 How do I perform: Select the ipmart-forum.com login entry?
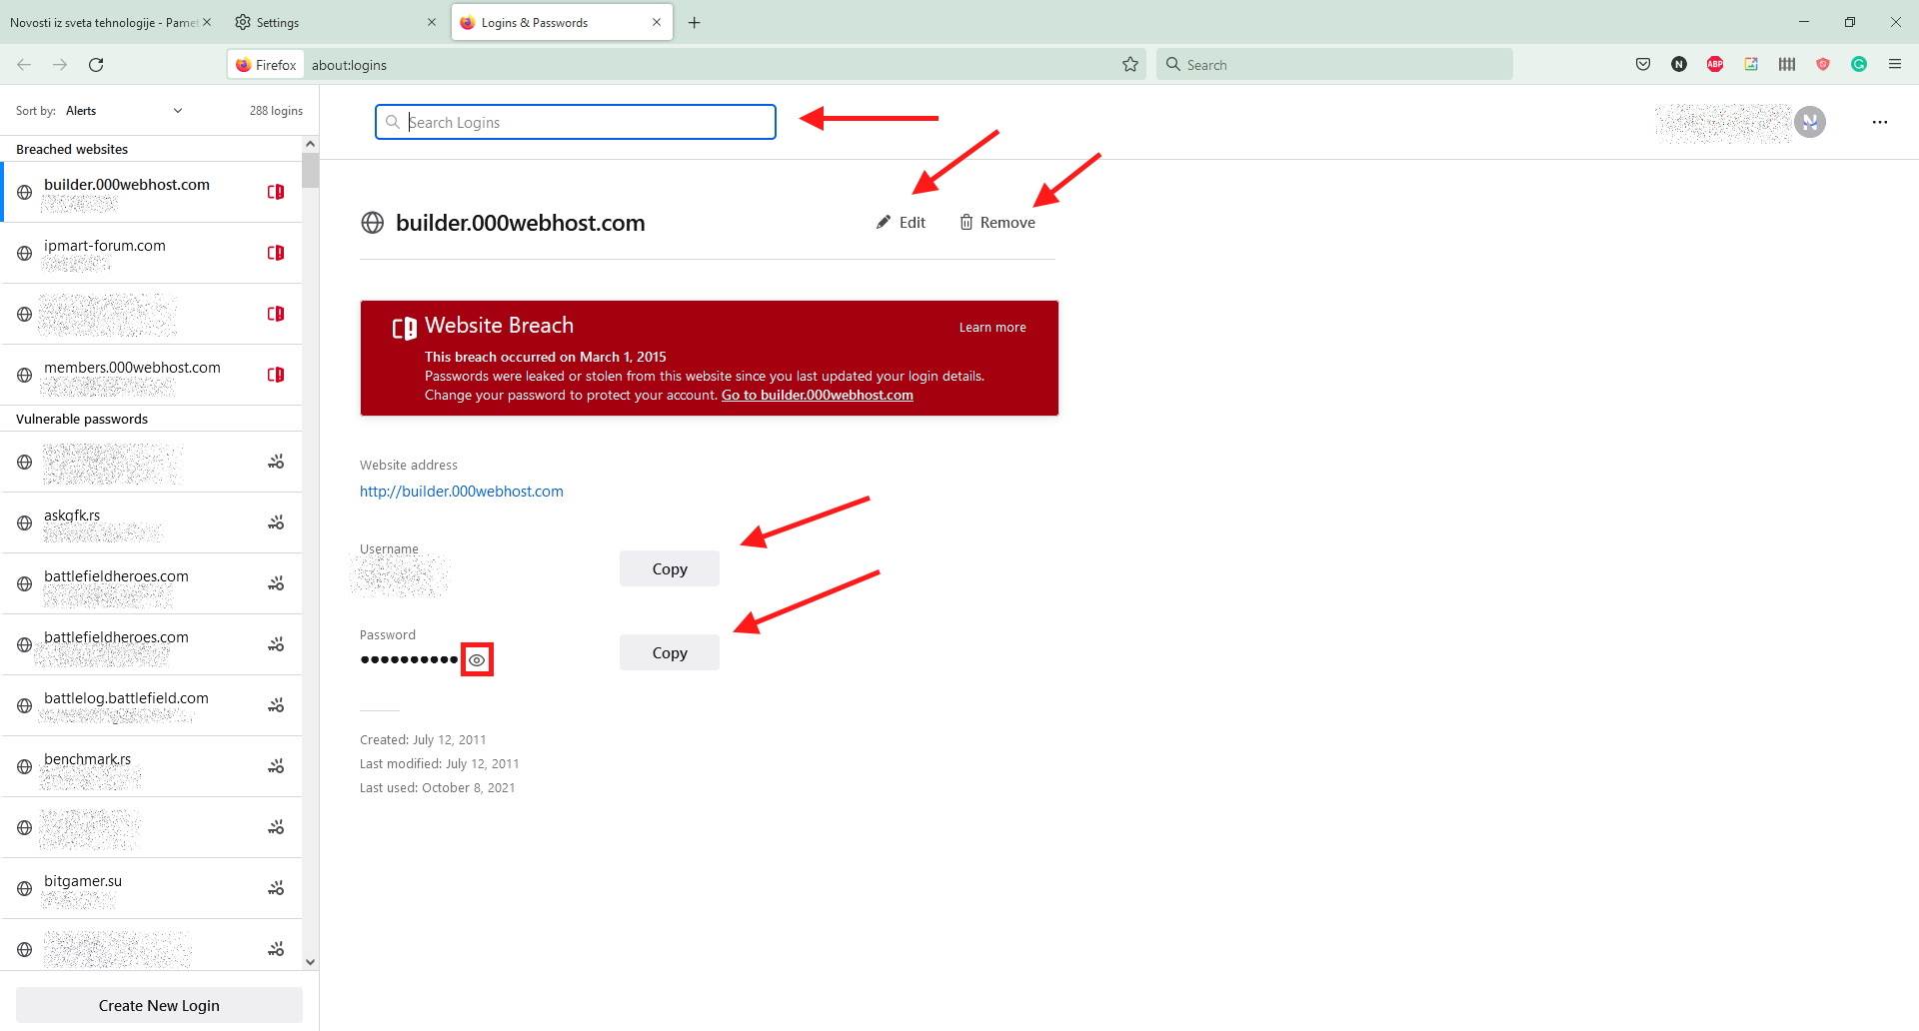(x=150, y=253)
